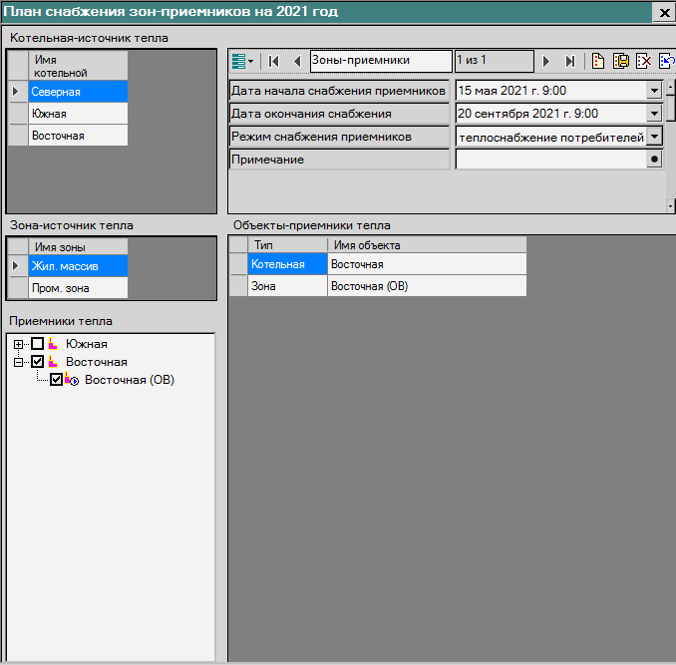Expand the Южная tree node
This screenshot has width=676, height=665.
pos(18,344)
